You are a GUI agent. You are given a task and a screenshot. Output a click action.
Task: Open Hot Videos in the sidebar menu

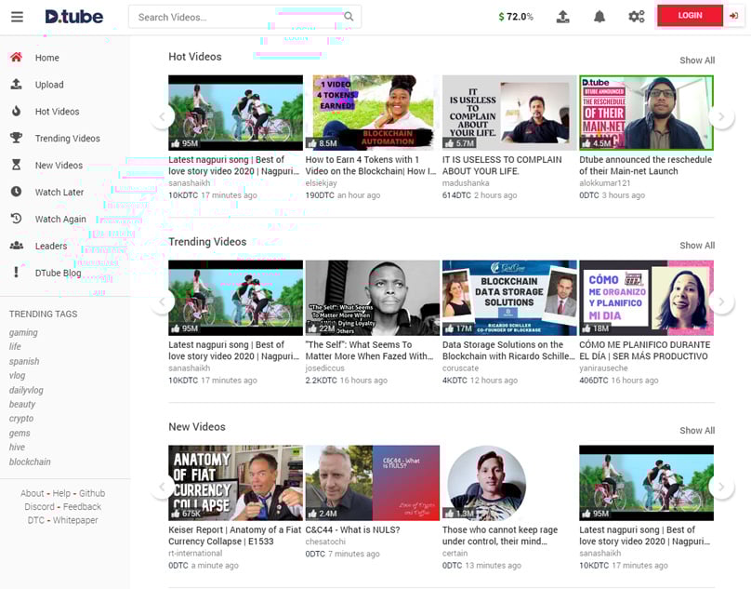pos(57,112)
